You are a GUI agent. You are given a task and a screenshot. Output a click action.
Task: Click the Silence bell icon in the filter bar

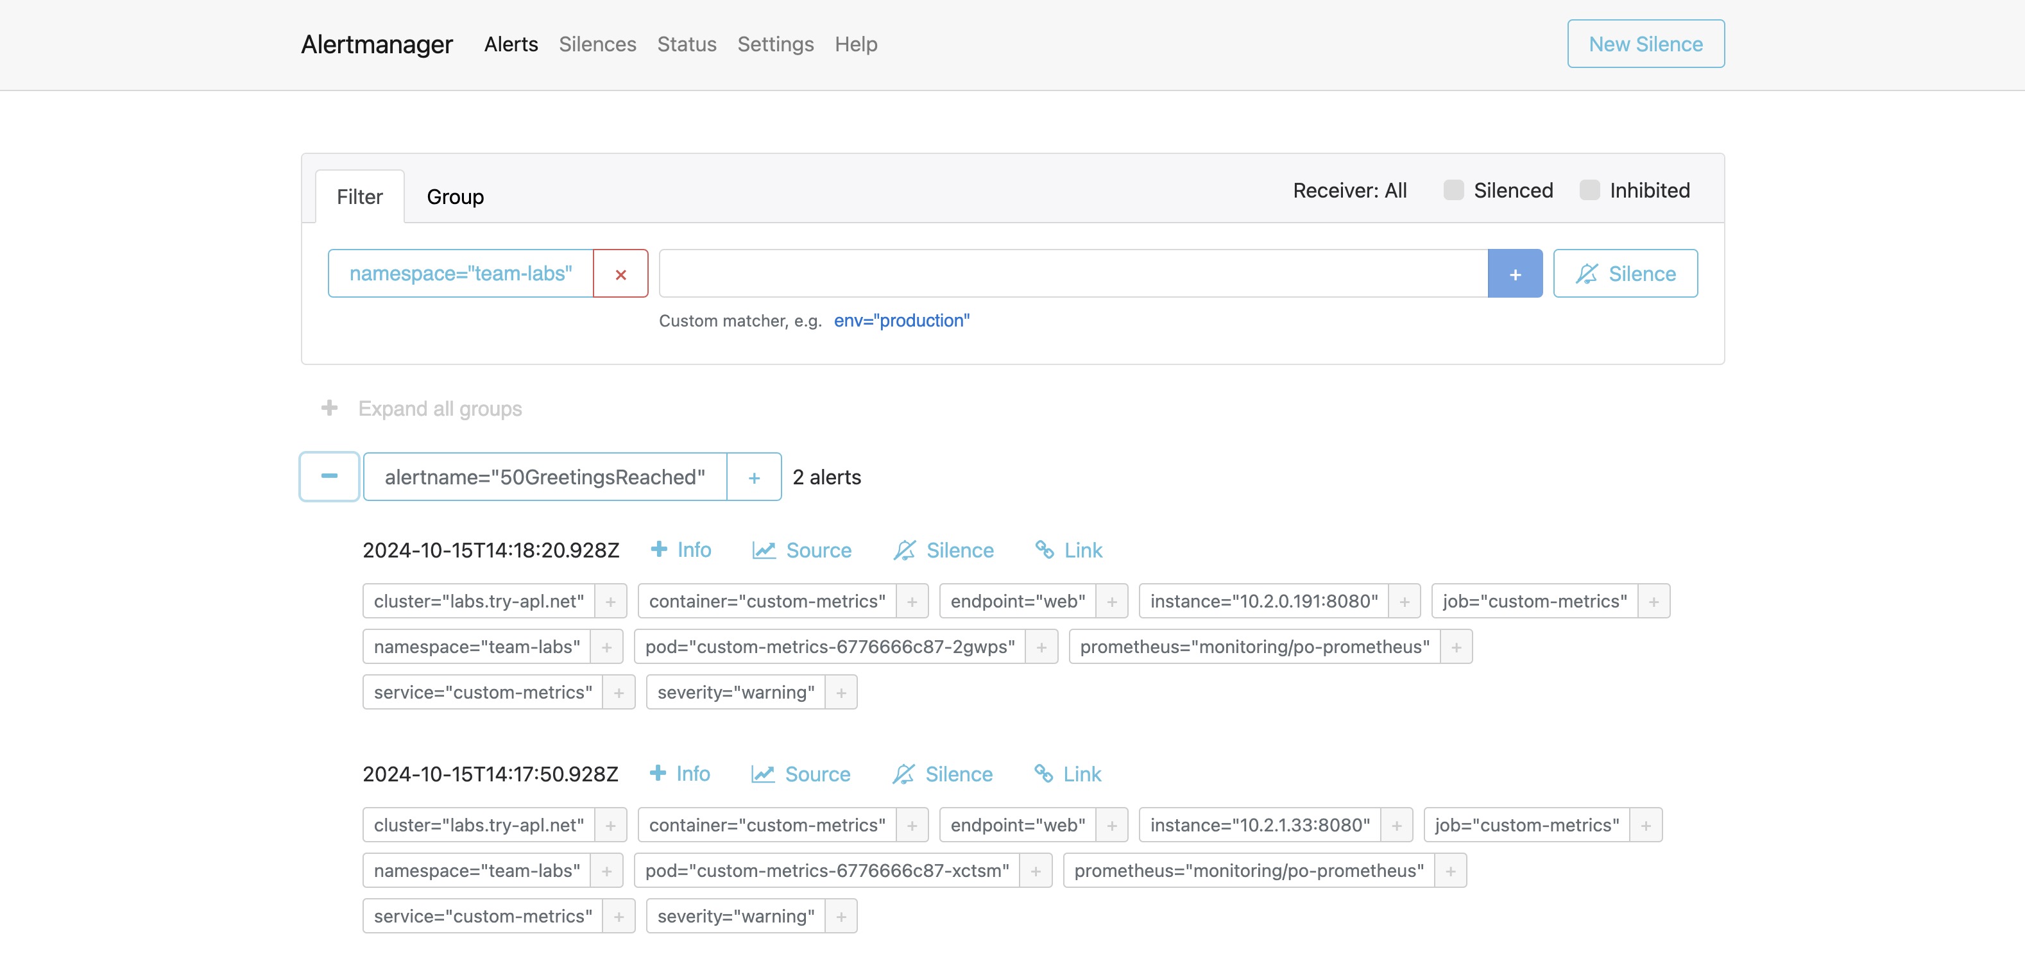1625,274
